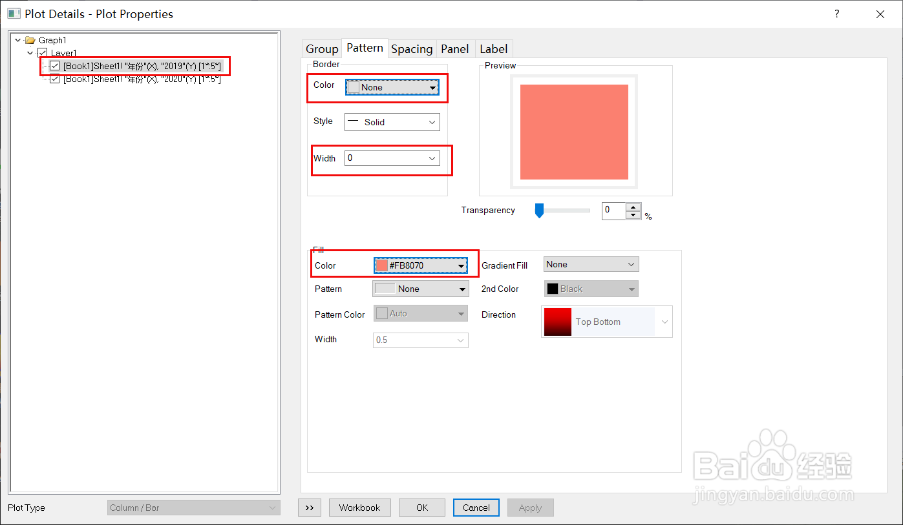Click the OK button

422,508
